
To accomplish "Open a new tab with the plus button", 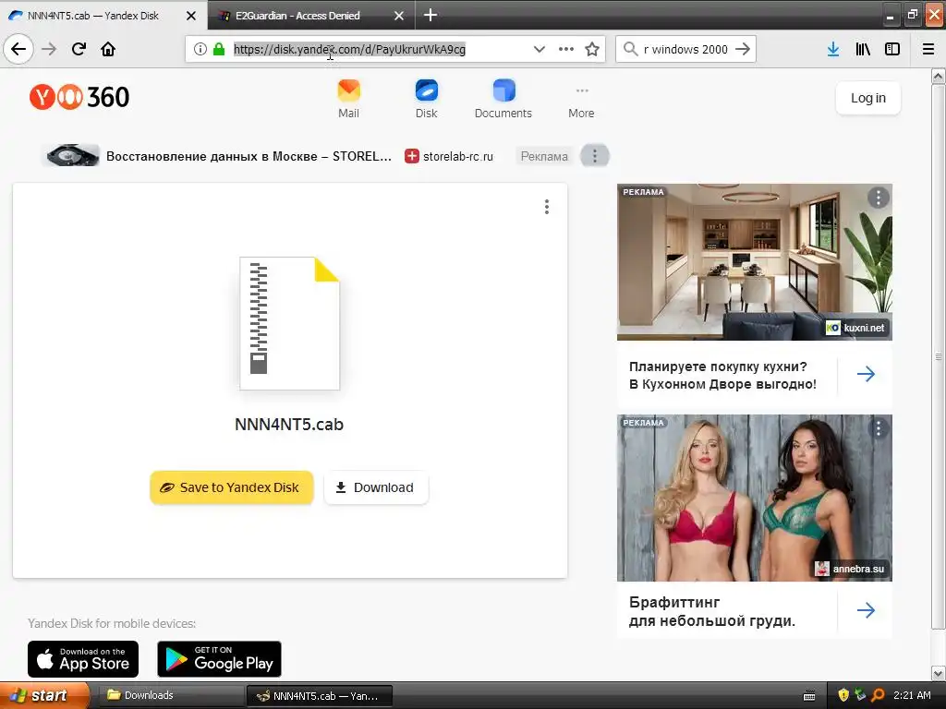I will click(x=431, y=15).
